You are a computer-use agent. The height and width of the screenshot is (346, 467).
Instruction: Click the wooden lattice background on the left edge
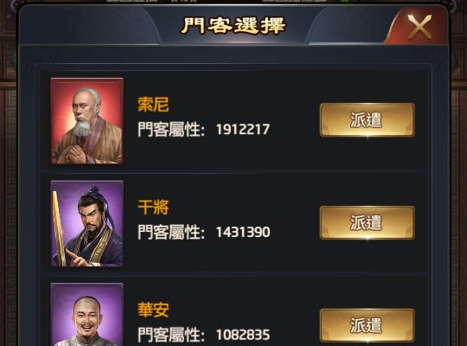tap(9, 208)
